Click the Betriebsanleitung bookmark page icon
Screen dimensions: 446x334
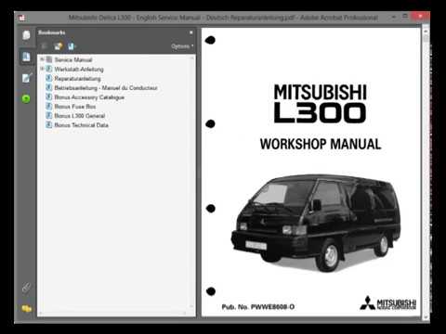coord(49,87)
